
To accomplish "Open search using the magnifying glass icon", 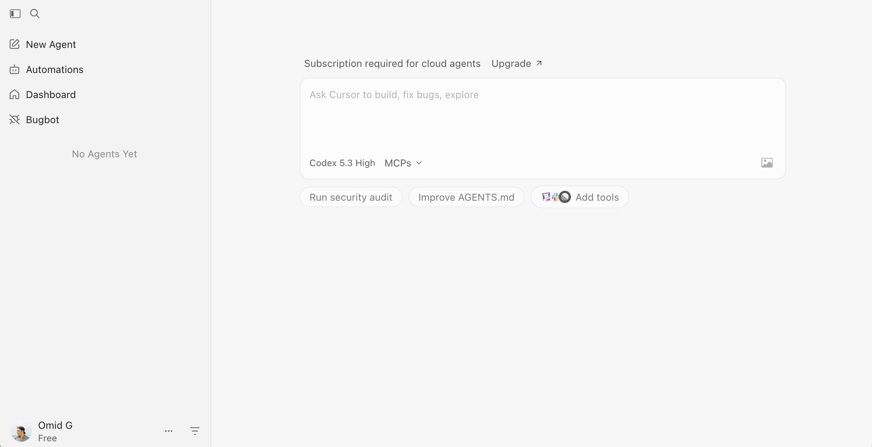I will coord(35,13).
